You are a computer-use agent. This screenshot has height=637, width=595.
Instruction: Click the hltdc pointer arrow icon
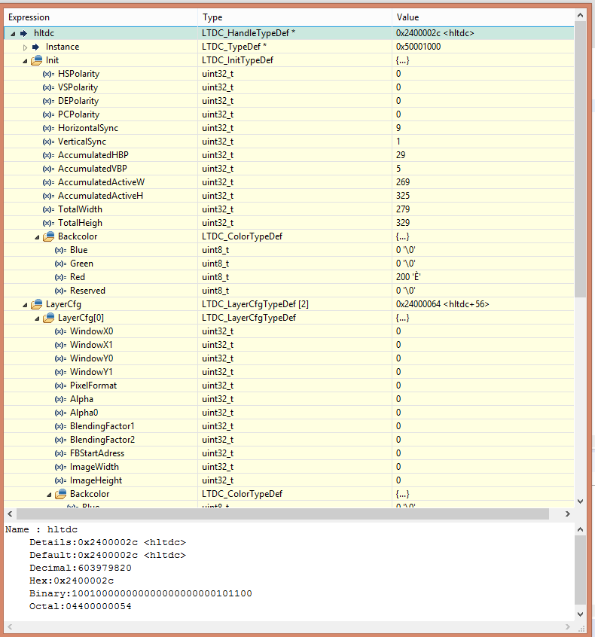(x=24, y=33)
